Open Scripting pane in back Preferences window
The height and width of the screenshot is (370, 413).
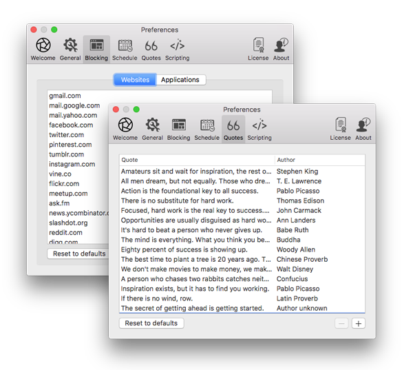pyautogui.click(x=178, y=50)
